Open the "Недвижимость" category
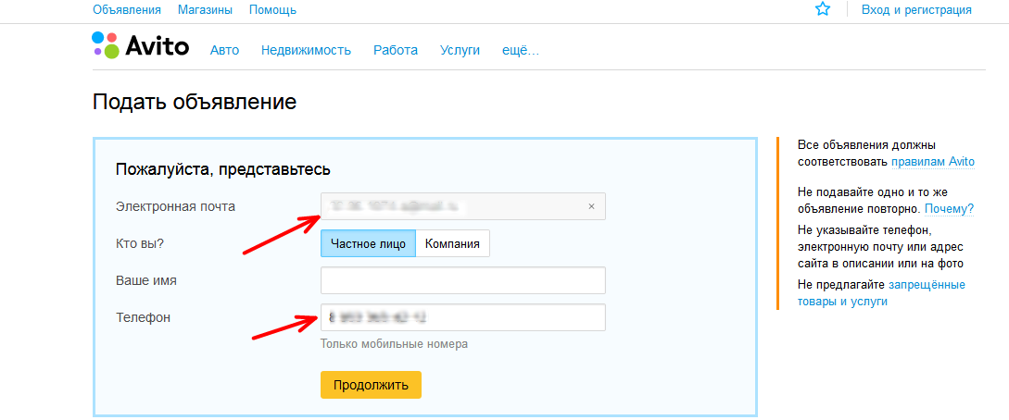 pos(306,50)
